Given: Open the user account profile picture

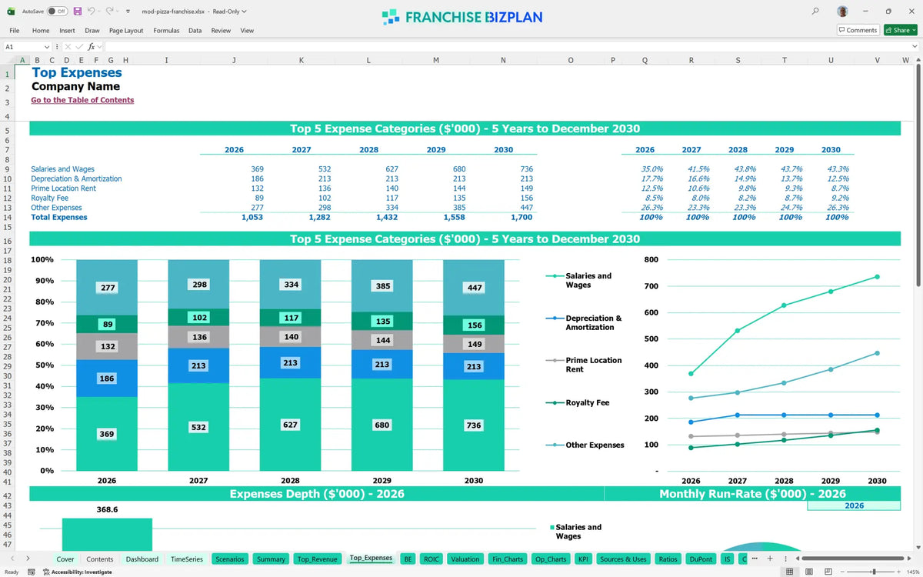Looking at the screenshot, I should click(843, 12).
